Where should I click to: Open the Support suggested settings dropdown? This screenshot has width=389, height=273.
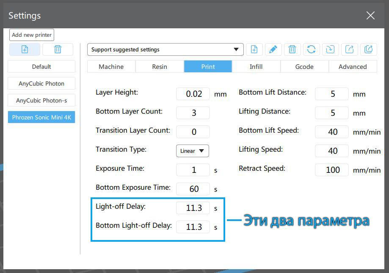[x=165, y=49]
